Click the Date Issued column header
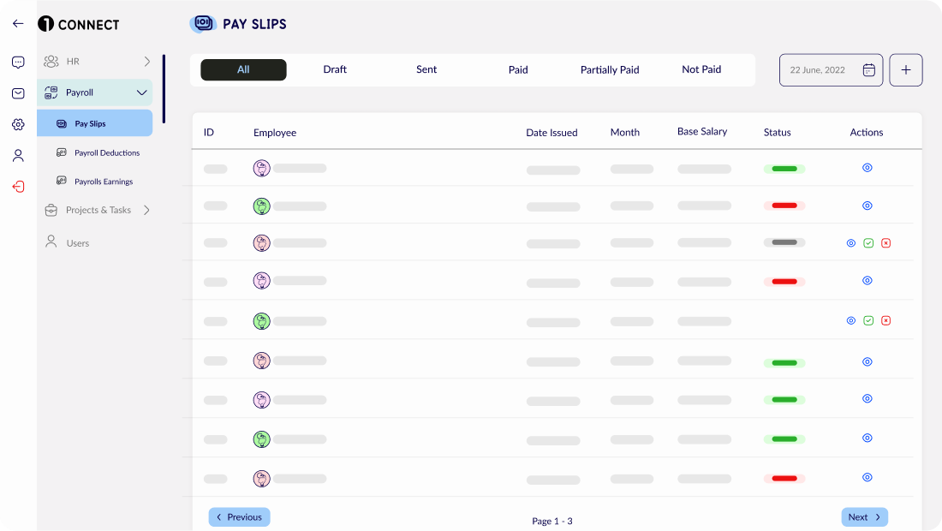Image resolution: width=942 pixels, height=531 pixels. (x=551, y=133)
